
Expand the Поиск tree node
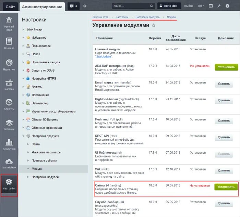click(23, 54)
